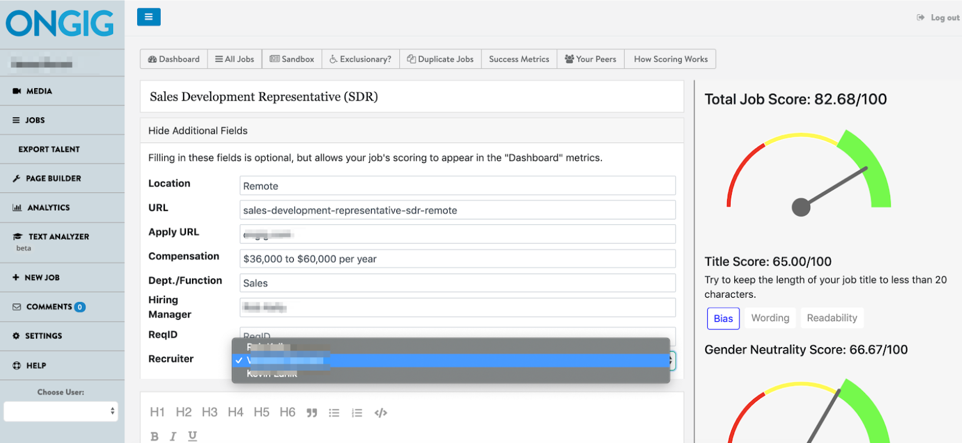Apply H6 heading format
962x443 pixels.
tap(287, 412)
